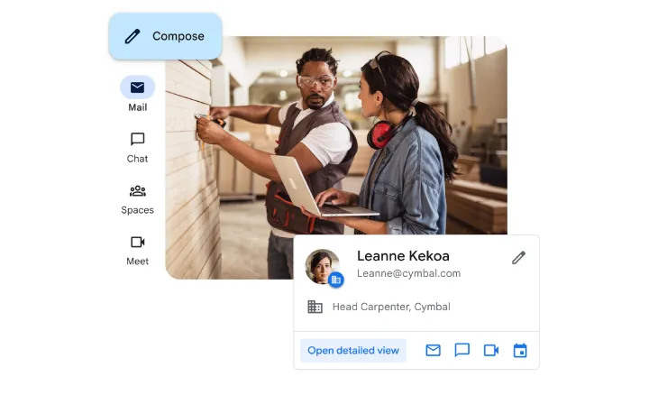Edit contact via pencil icon on card
The image size is (649, 395).
click(x=518, y=258)
